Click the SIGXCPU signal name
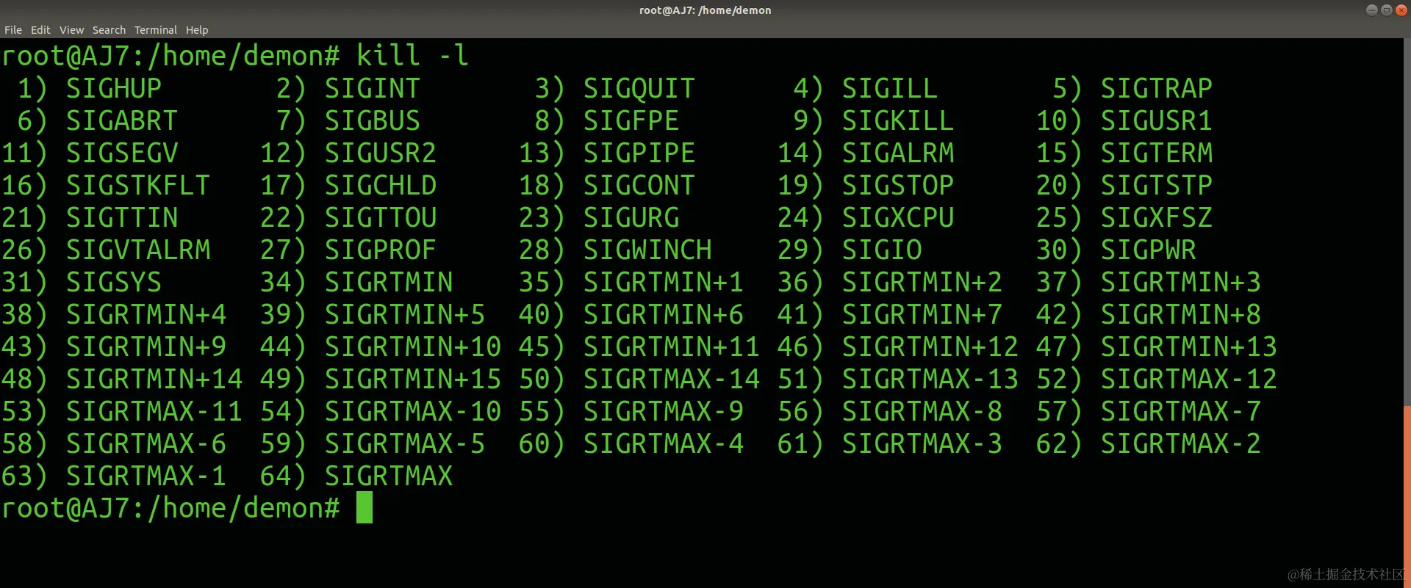 point(898,217)
